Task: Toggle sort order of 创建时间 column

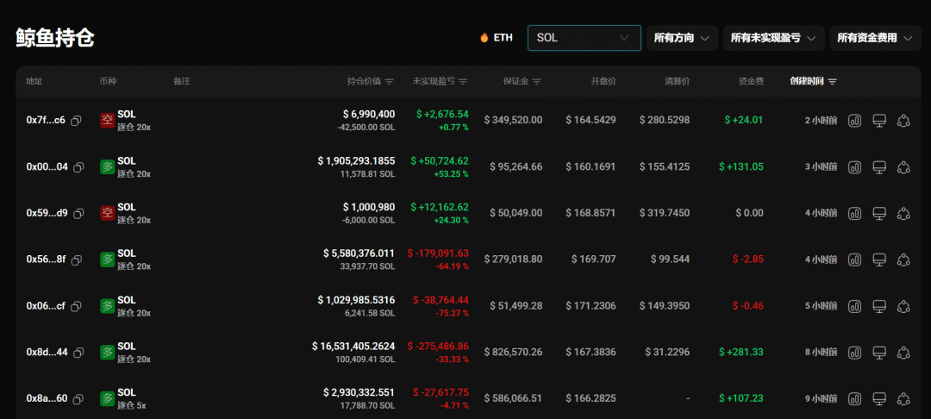Action: (x=832, y=82)
